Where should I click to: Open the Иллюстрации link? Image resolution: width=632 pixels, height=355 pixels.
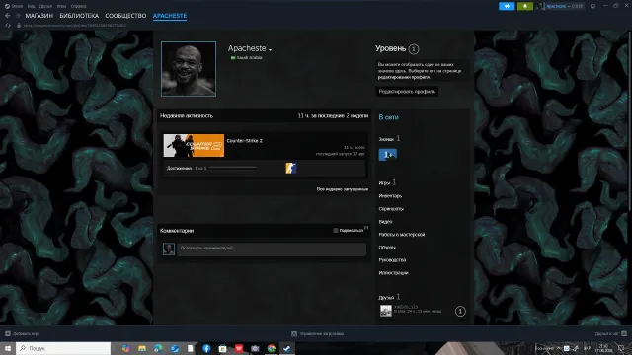pos(393,273)
